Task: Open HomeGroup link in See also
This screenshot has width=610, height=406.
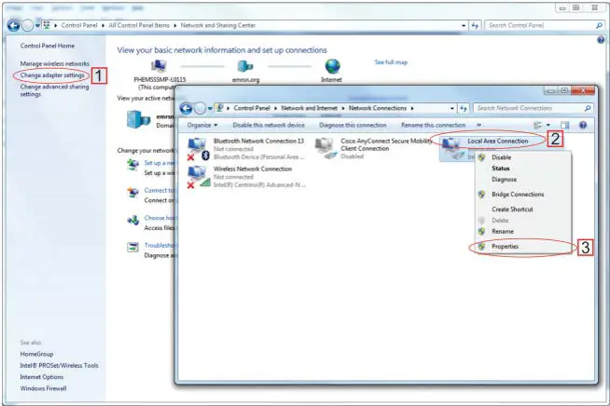Action: click(x=36, y=354)
